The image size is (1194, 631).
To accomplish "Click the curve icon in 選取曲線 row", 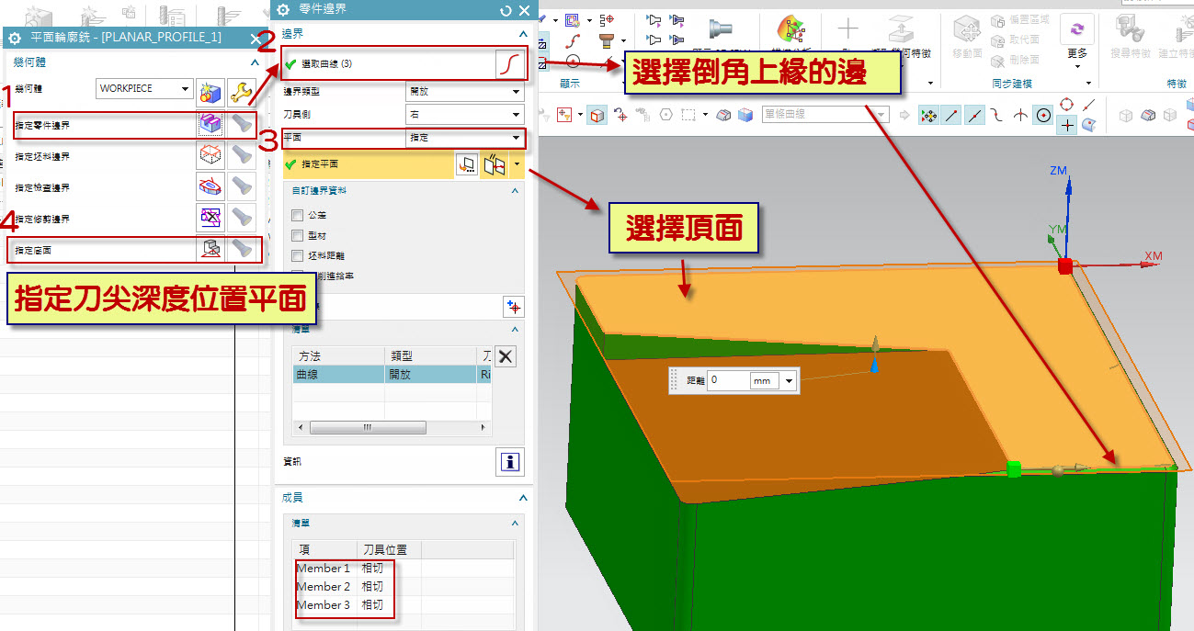I will point(509,64).
